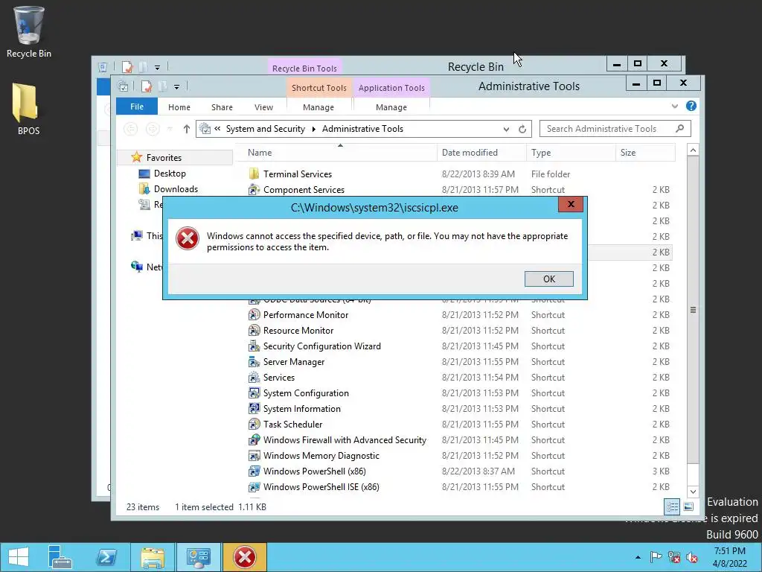This screenshot has height=572, width=762.
Task: Open Recycle Bin Tools tab in Recycle Bin window
Action: click(304, 69)
